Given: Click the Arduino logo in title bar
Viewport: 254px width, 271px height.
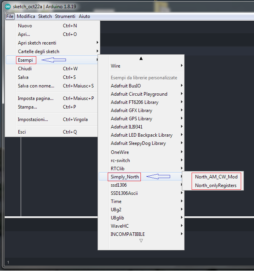Looking at the screenshot, I should coord(8,7).
